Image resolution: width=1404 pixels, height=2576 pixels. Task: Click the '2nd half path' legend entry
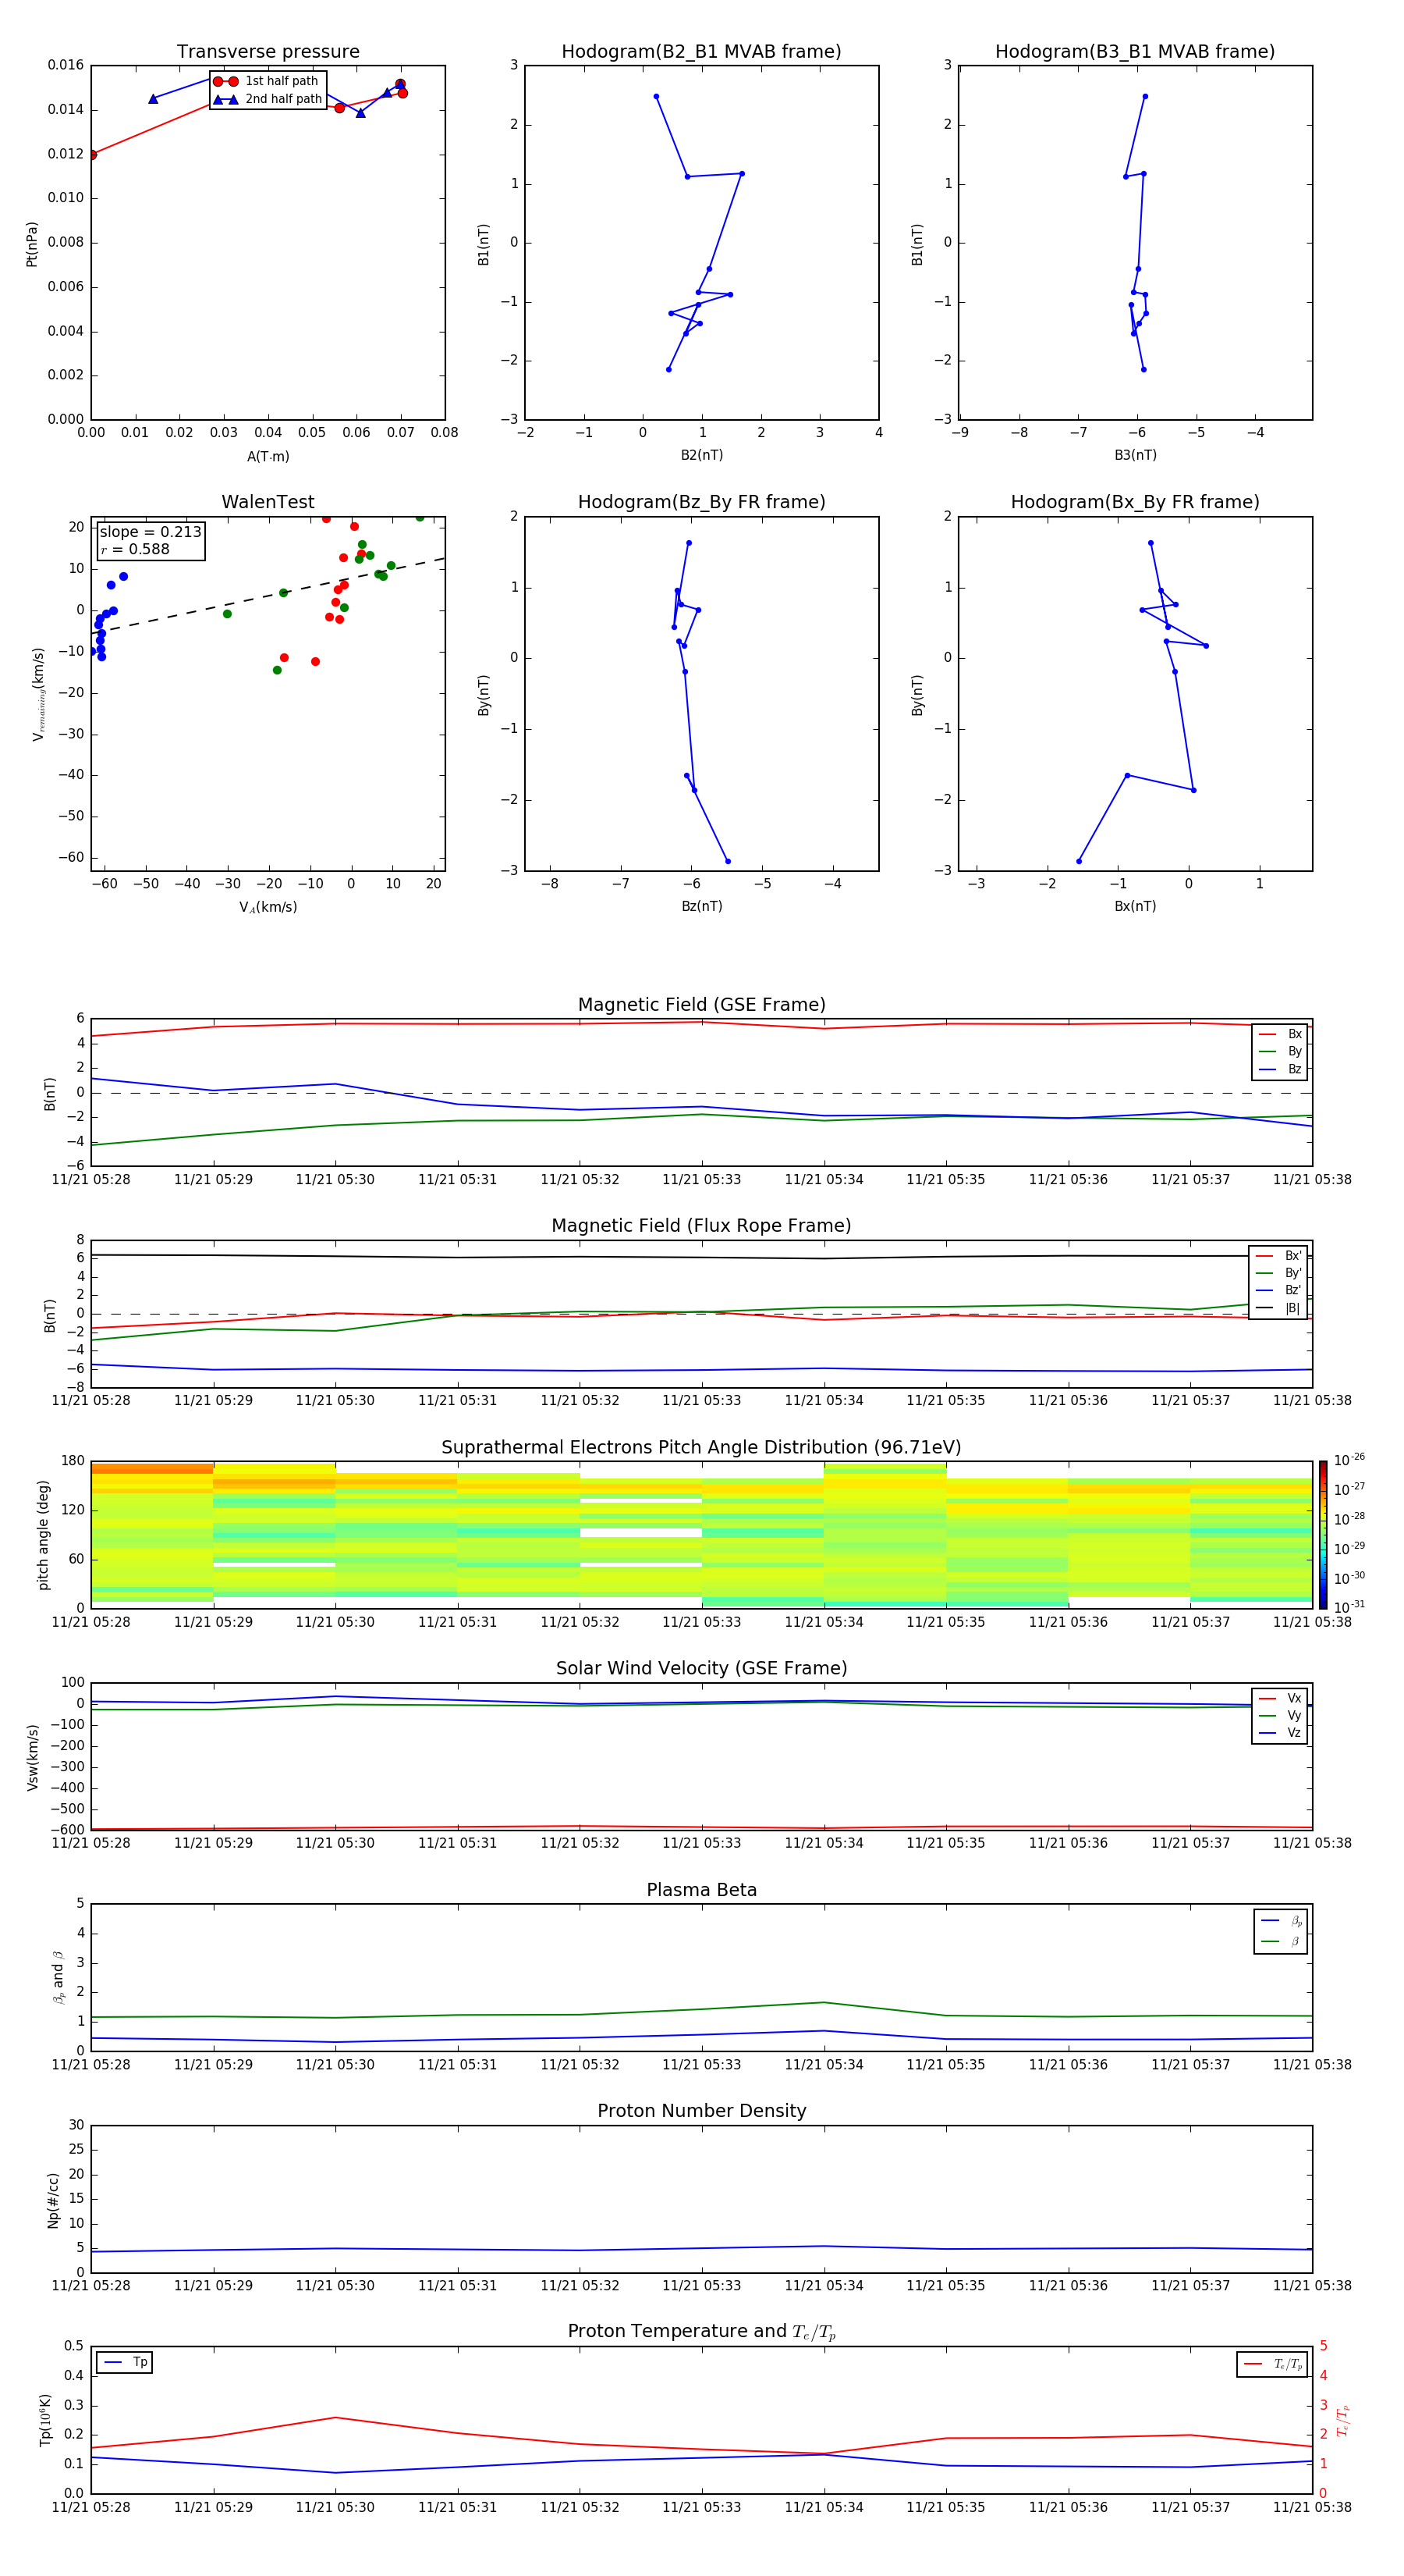click(x=268, y=99)
